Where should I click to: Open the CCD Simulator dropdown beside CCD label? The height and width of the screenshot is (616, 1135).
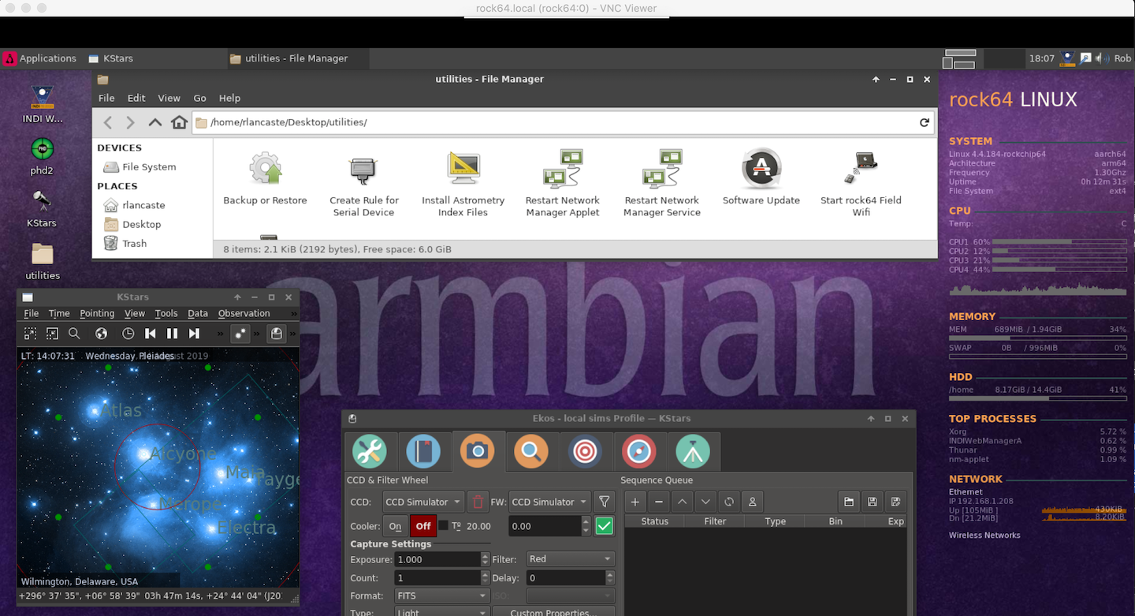point(423,502)
